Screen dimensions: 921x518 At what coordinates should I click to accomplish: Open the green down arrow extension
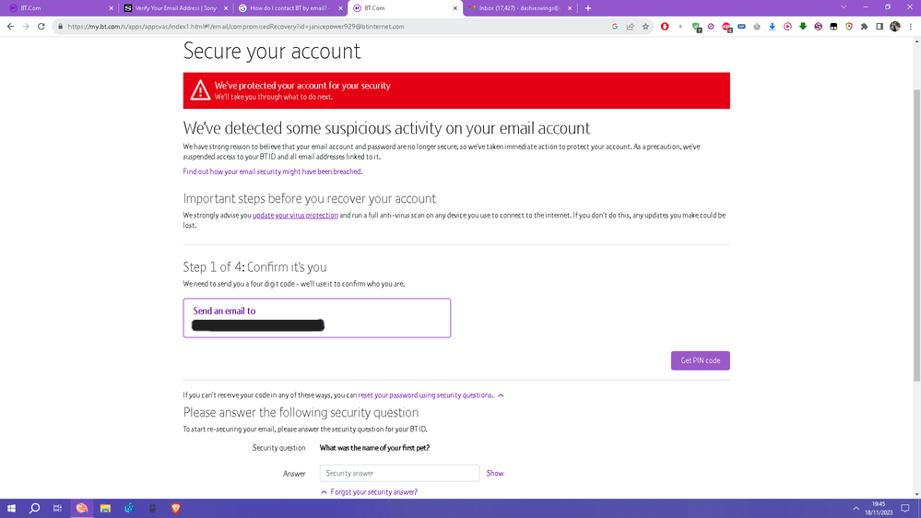point(803,27)
